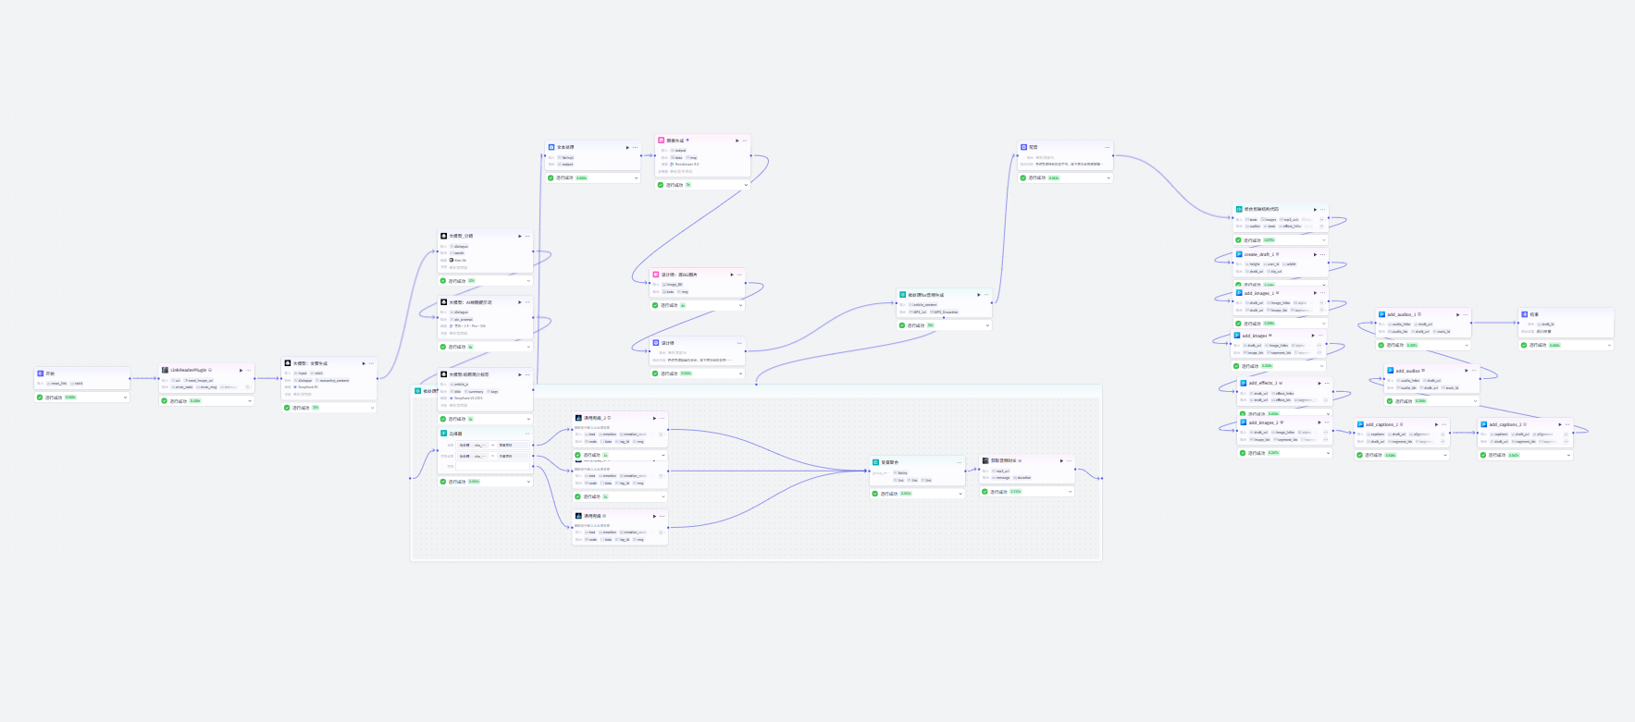
Task: Run the add_captions_2 node play icon
Action: click(x=1560, y=424)
